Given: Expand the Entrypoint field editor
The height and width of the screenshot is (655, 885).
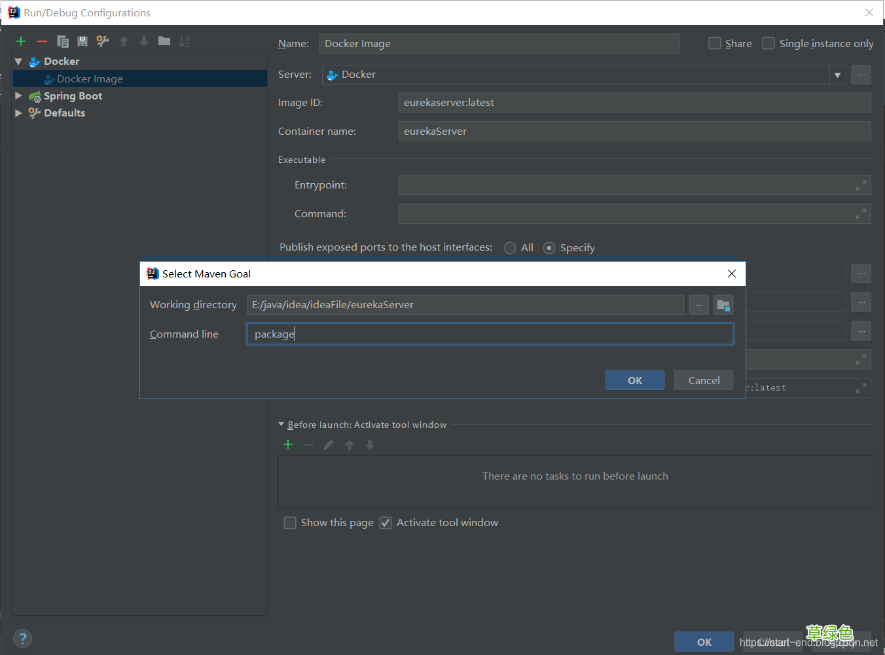Looking at the screenshot, I should click(861, 185).
